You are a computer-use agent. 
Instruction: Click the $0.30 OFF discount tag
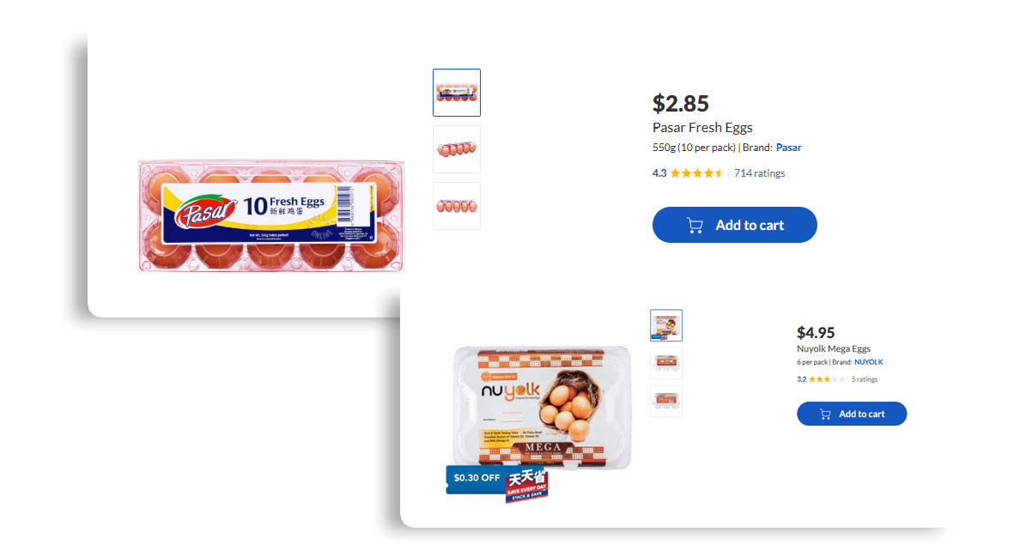(x=475, y=479)
